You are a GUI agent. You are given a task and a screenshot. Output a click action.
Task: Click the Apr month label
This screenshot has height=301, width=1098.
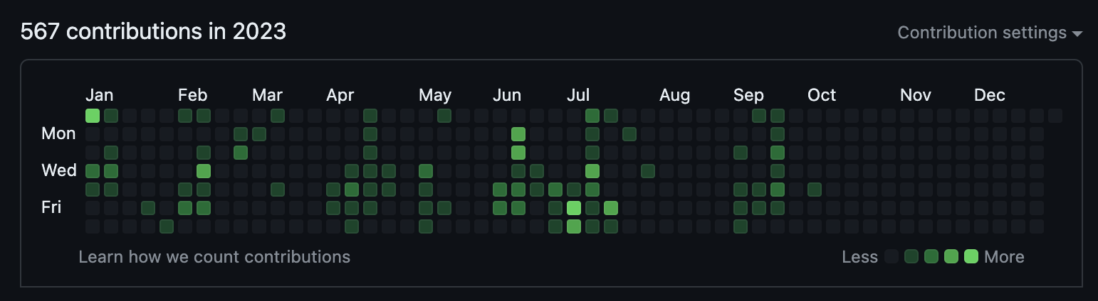point(340,95)
